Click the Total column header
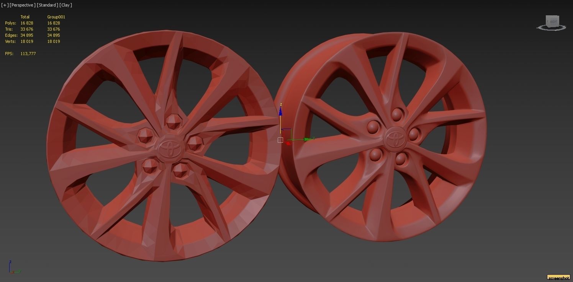Image resolution: width=573 pixels, height=282 pixels. pyautogui.click(x=25, y=17)
